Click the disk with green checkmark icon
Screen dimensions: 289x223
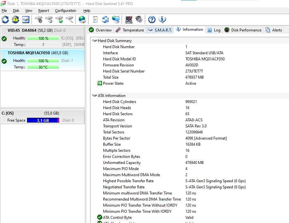pos(59,20)
